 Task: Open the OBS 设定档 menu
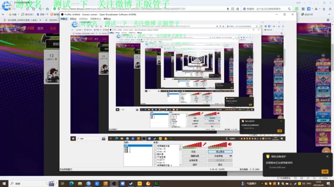(83, 19)
